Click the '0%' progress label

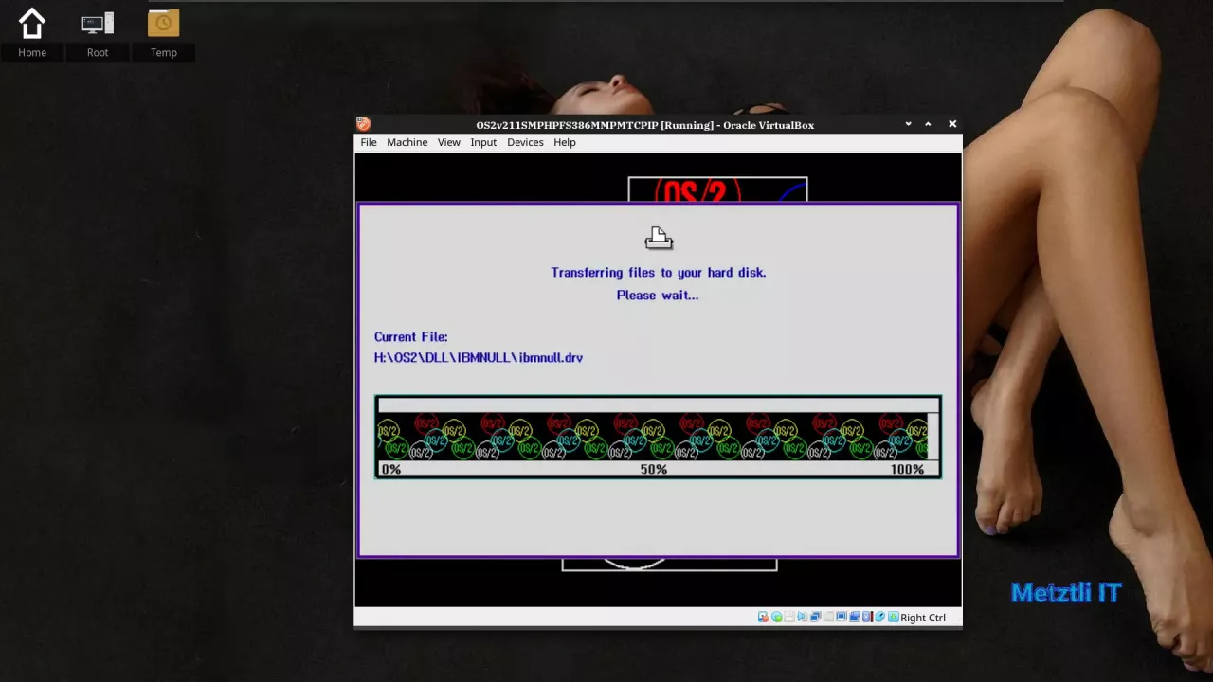pos(391,469)
